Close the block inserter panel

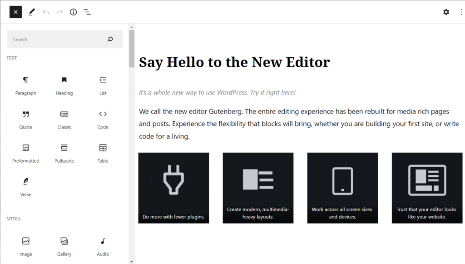tap(16, 12)
